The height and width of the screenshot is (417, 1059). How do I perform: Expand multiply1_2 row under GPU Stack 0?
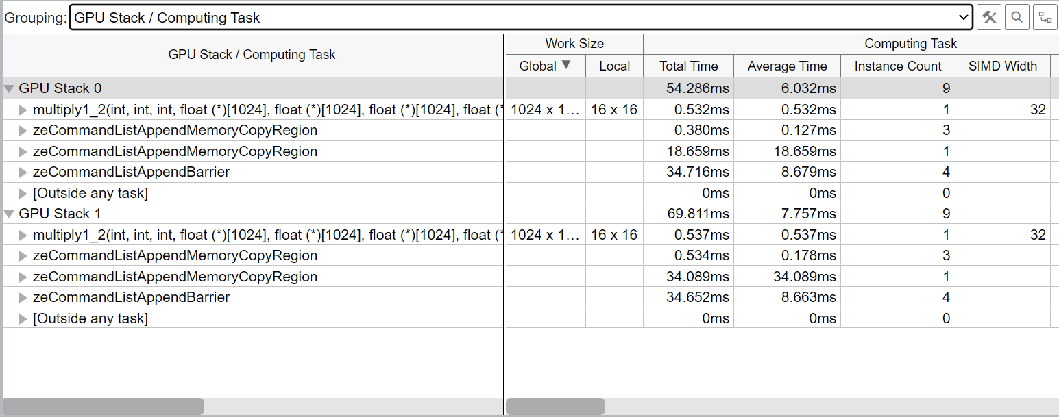[x=23, y=110]
